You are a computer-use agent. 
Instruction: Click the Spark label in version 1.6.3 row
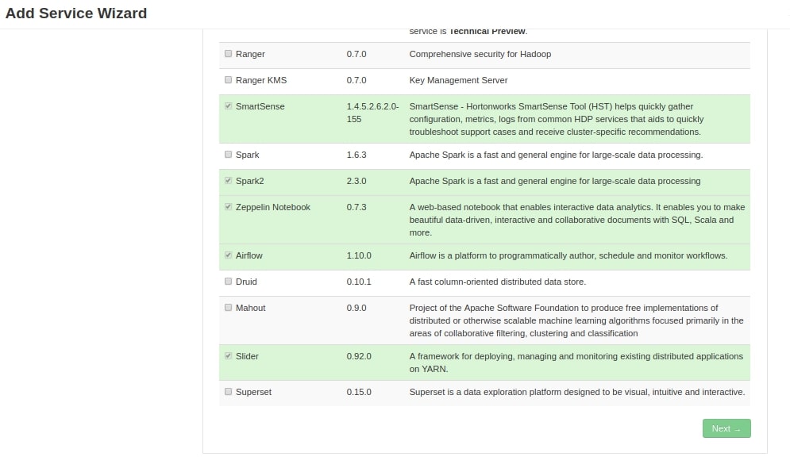(248, 155)
